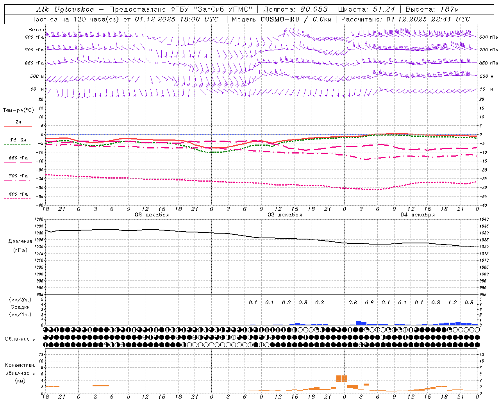500x400 pixels.
Task: Click the tallest orange convective cloud bar
Action: 342,379
